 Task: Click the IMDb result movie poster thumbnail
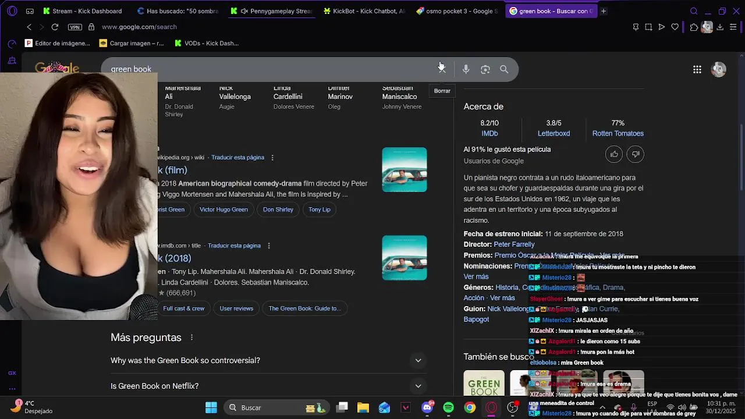pyautogui.click(x=405, y=258)
